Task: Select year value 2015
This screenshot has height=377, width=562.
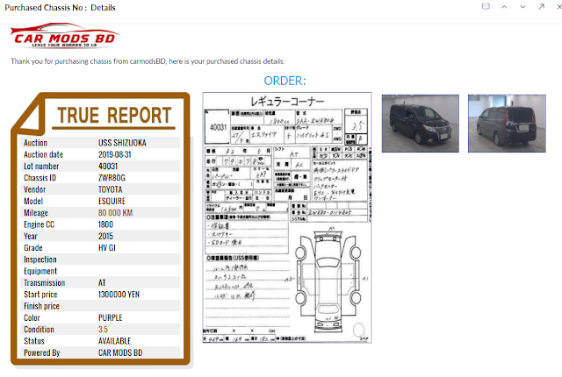Action: [105, 236]
